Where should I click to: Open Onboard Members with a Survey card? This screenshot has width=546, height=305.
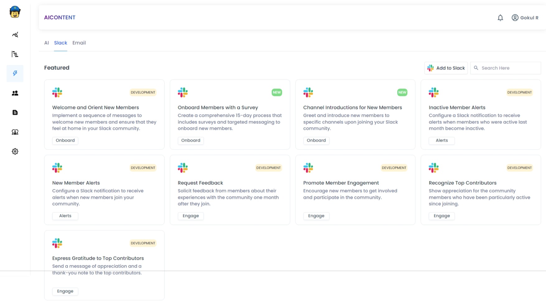pyautogui.click(x=218, y=108)
